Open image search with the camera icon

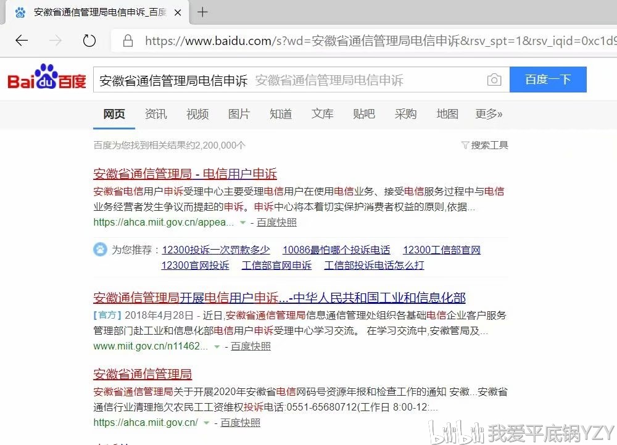point(494,80)
